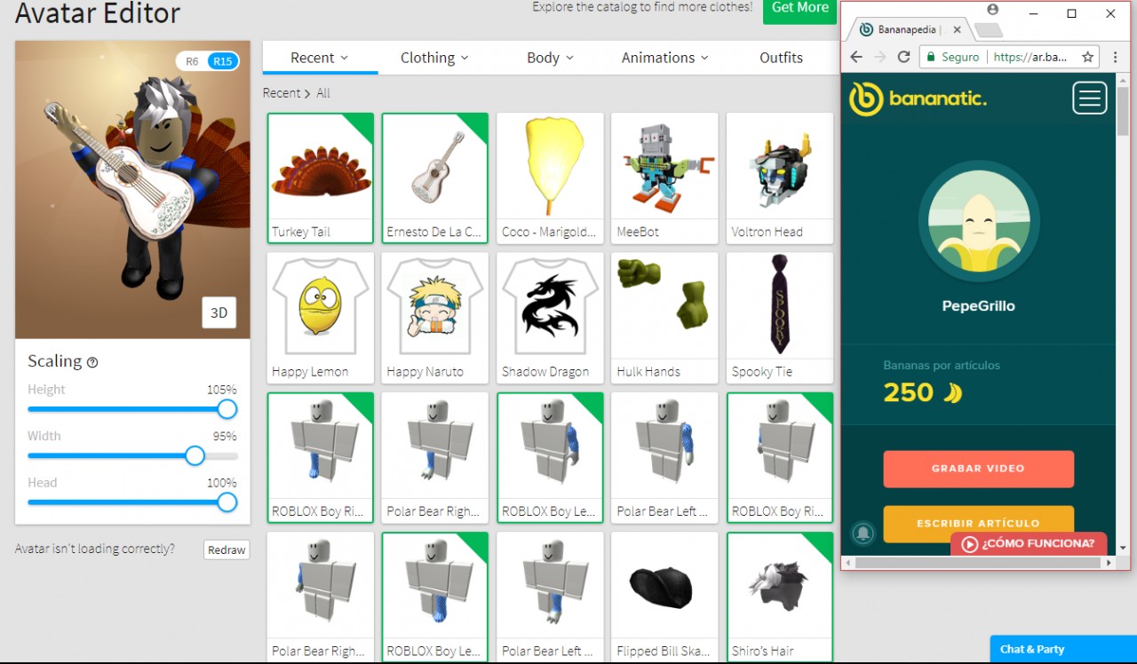Click the "Avatar isn't loading correctly?" text
Image resolution: width=1137 pixels, height=664 pixels.
[x=95, y=549]
